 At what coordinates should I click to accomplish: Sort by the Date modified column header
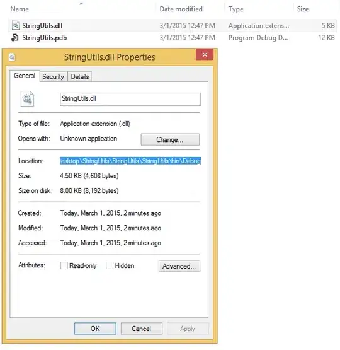coord(181,9)
